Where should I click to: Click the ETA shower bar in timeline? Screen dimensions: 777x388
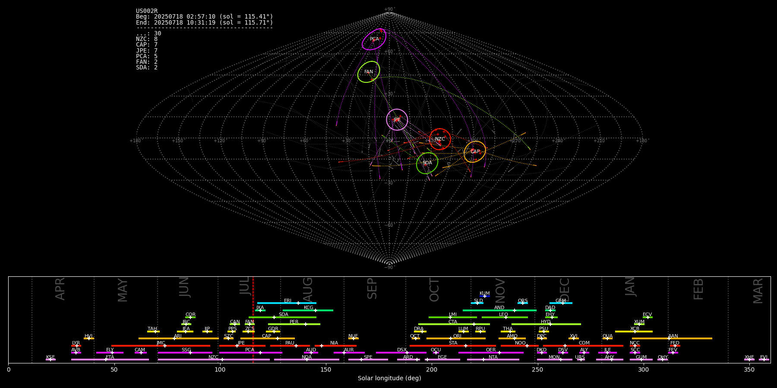click(x=110, y=360)
